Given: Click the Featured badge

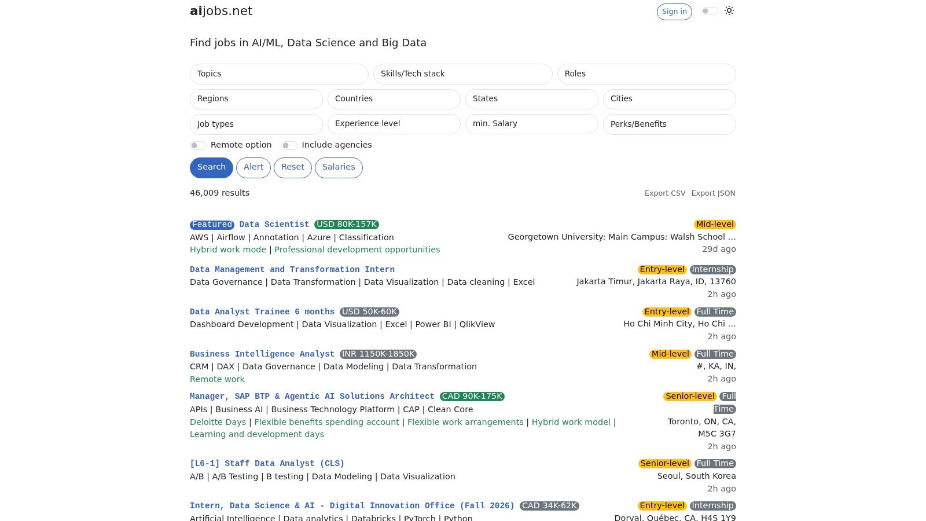Looking at the screenshot, I should pos(212,225).
